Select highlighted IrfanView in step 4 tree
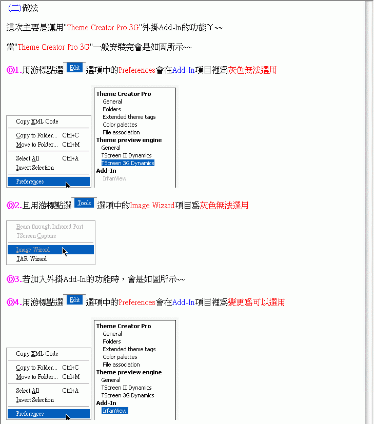This screenshot has width=374, height=424. [115, 411]
